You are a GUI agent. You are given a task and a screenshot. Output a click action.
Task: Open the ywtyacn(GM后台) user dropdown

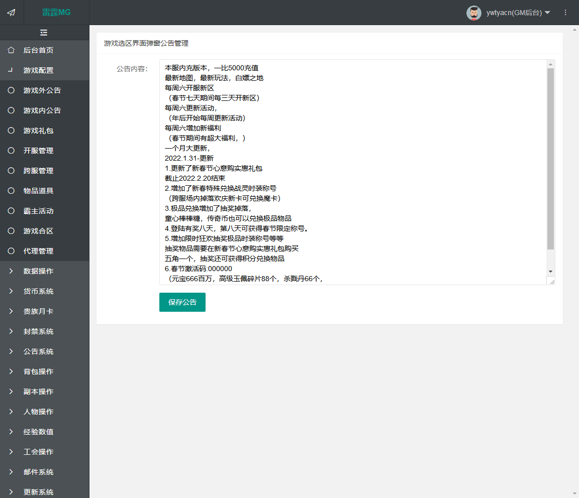pyautogui.click(x=518, y=13)
